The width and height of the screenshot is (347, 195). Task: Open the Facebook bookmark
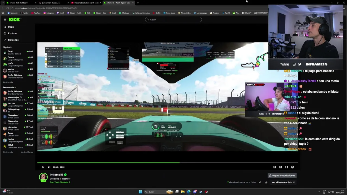(12, 13)
